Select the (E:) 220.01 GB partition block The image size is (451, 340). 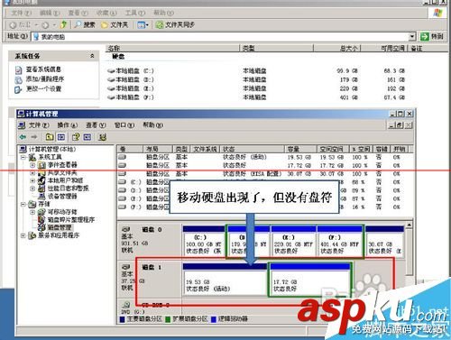pyautogui.click(x=293, y=242)
